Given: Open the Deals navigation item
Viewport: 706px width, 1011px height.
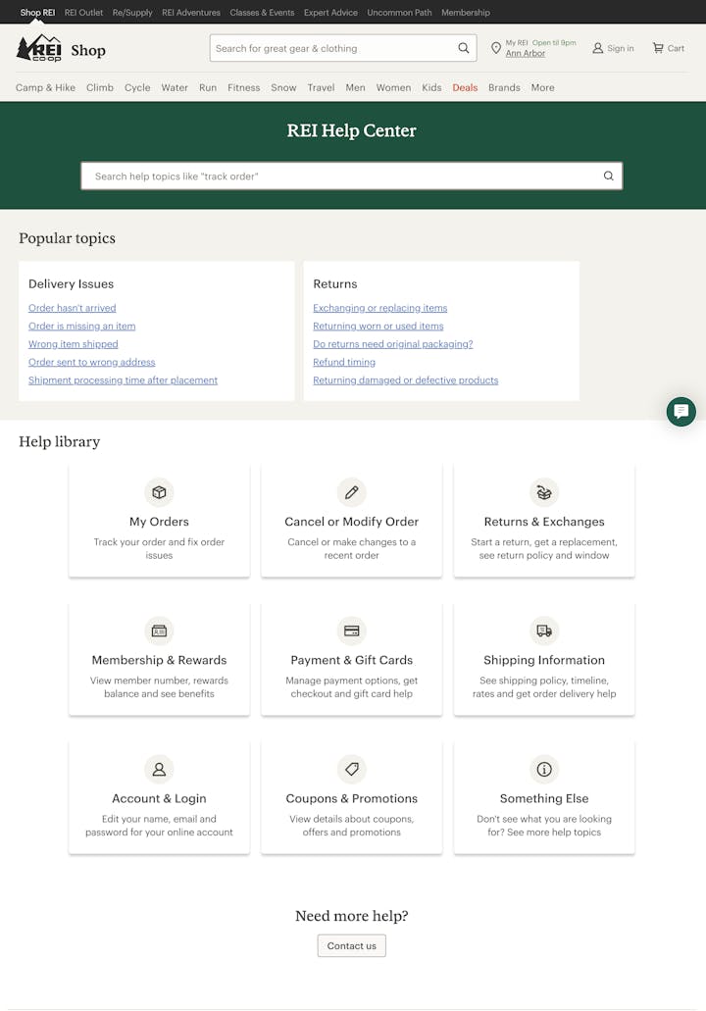Looking at the screenshot, I should (x=465, y=87).
